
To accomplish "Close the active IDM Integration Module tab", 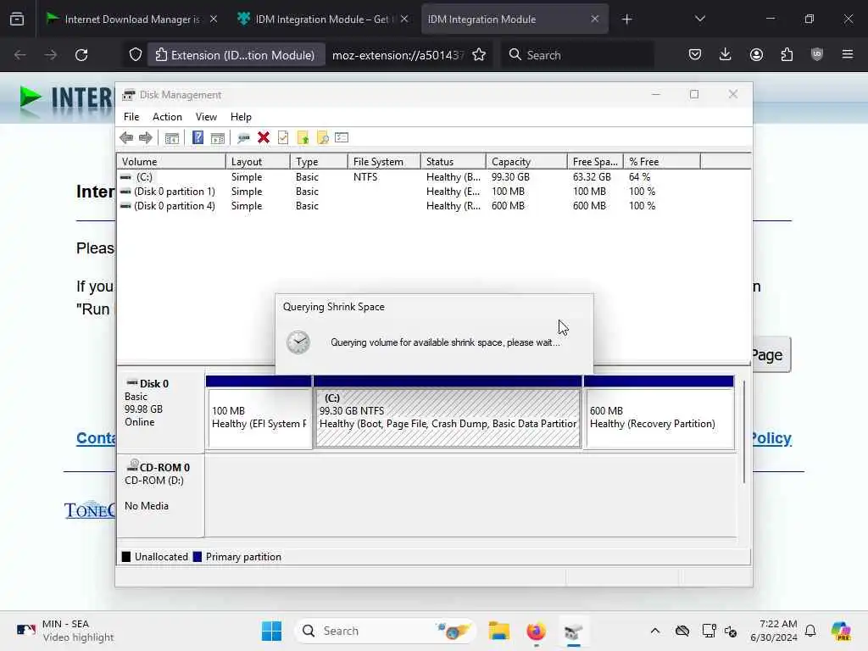I will pyautogui.click(x=594, y=19).
